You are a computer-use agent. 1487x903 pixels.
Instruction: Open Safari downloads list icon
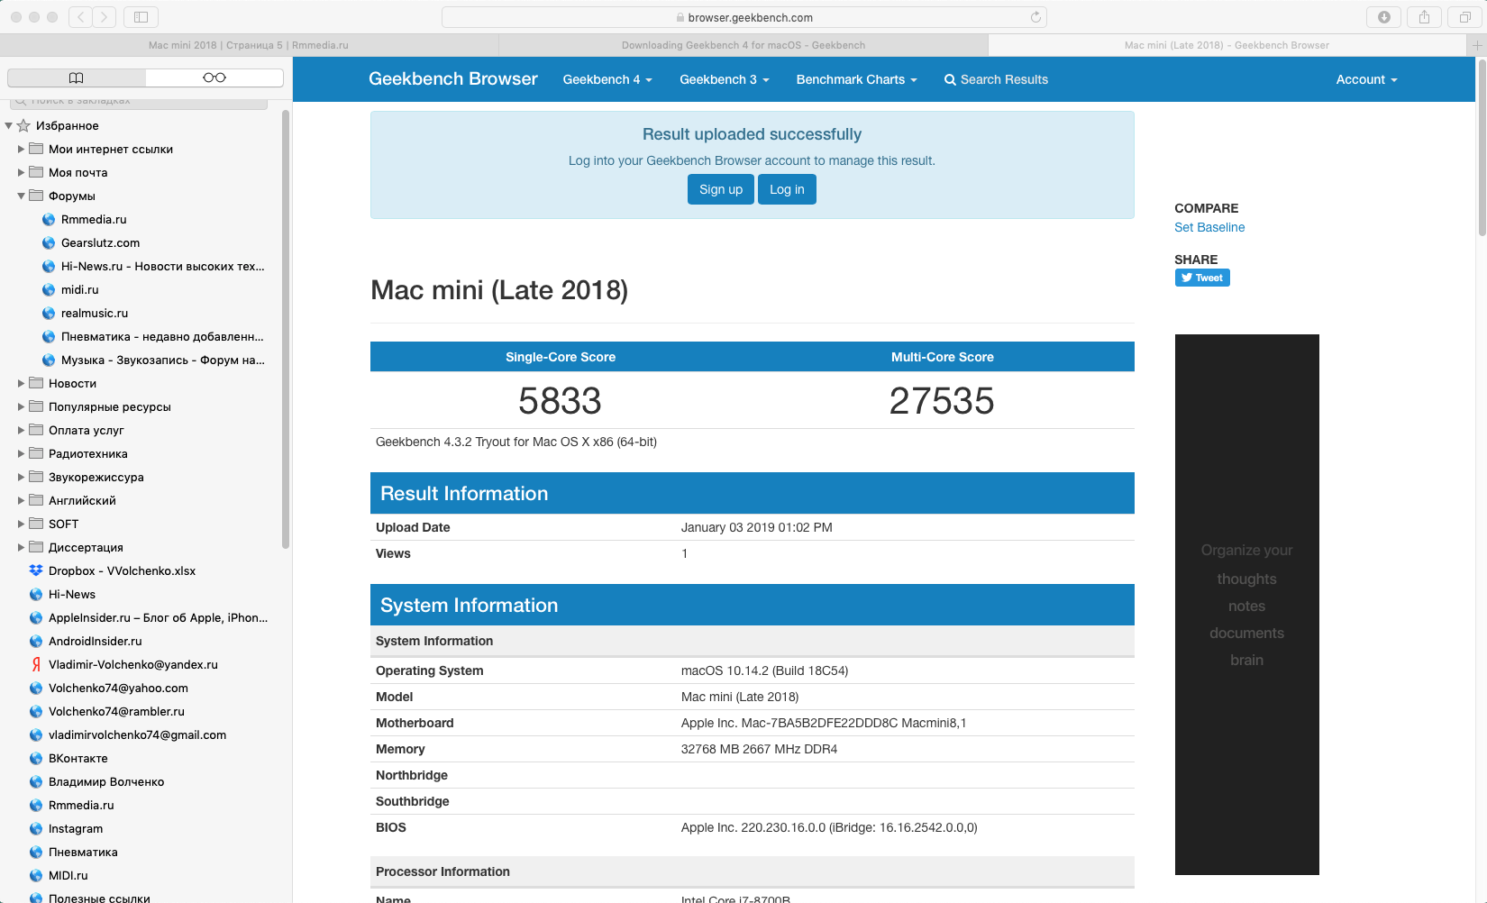tap(1384, 17)
